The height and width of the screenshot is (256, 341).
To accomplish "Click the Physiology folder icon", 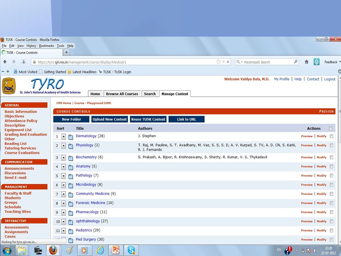I will [71, 146].
